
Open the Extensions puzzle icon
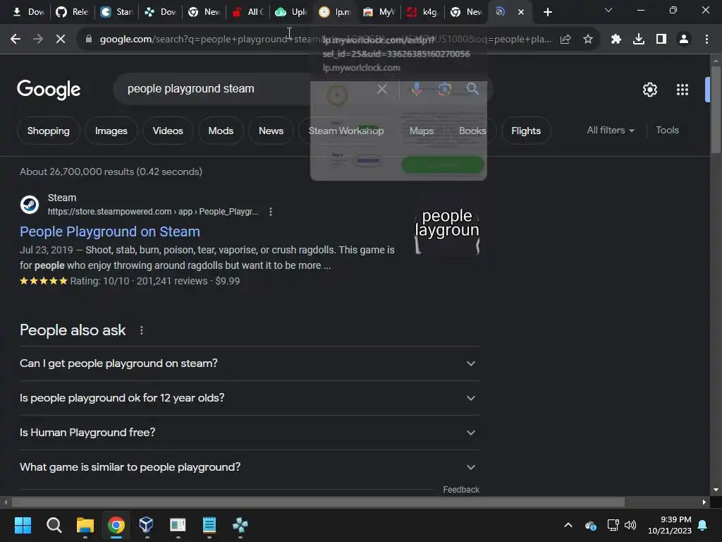pos(616,40)
